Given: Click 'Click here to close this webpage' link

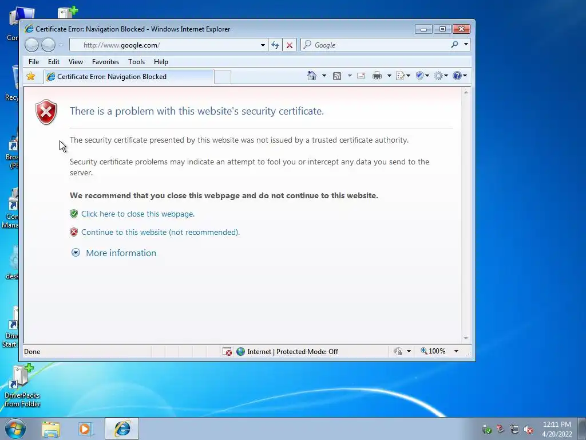Looking at the screenshot, I should (x=138, y=214).
